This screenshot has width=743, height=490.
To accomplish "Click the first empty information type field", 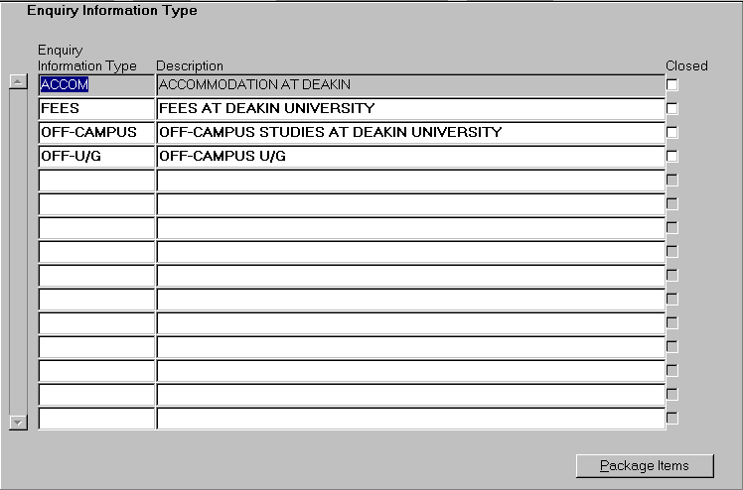I will (96, 181).
